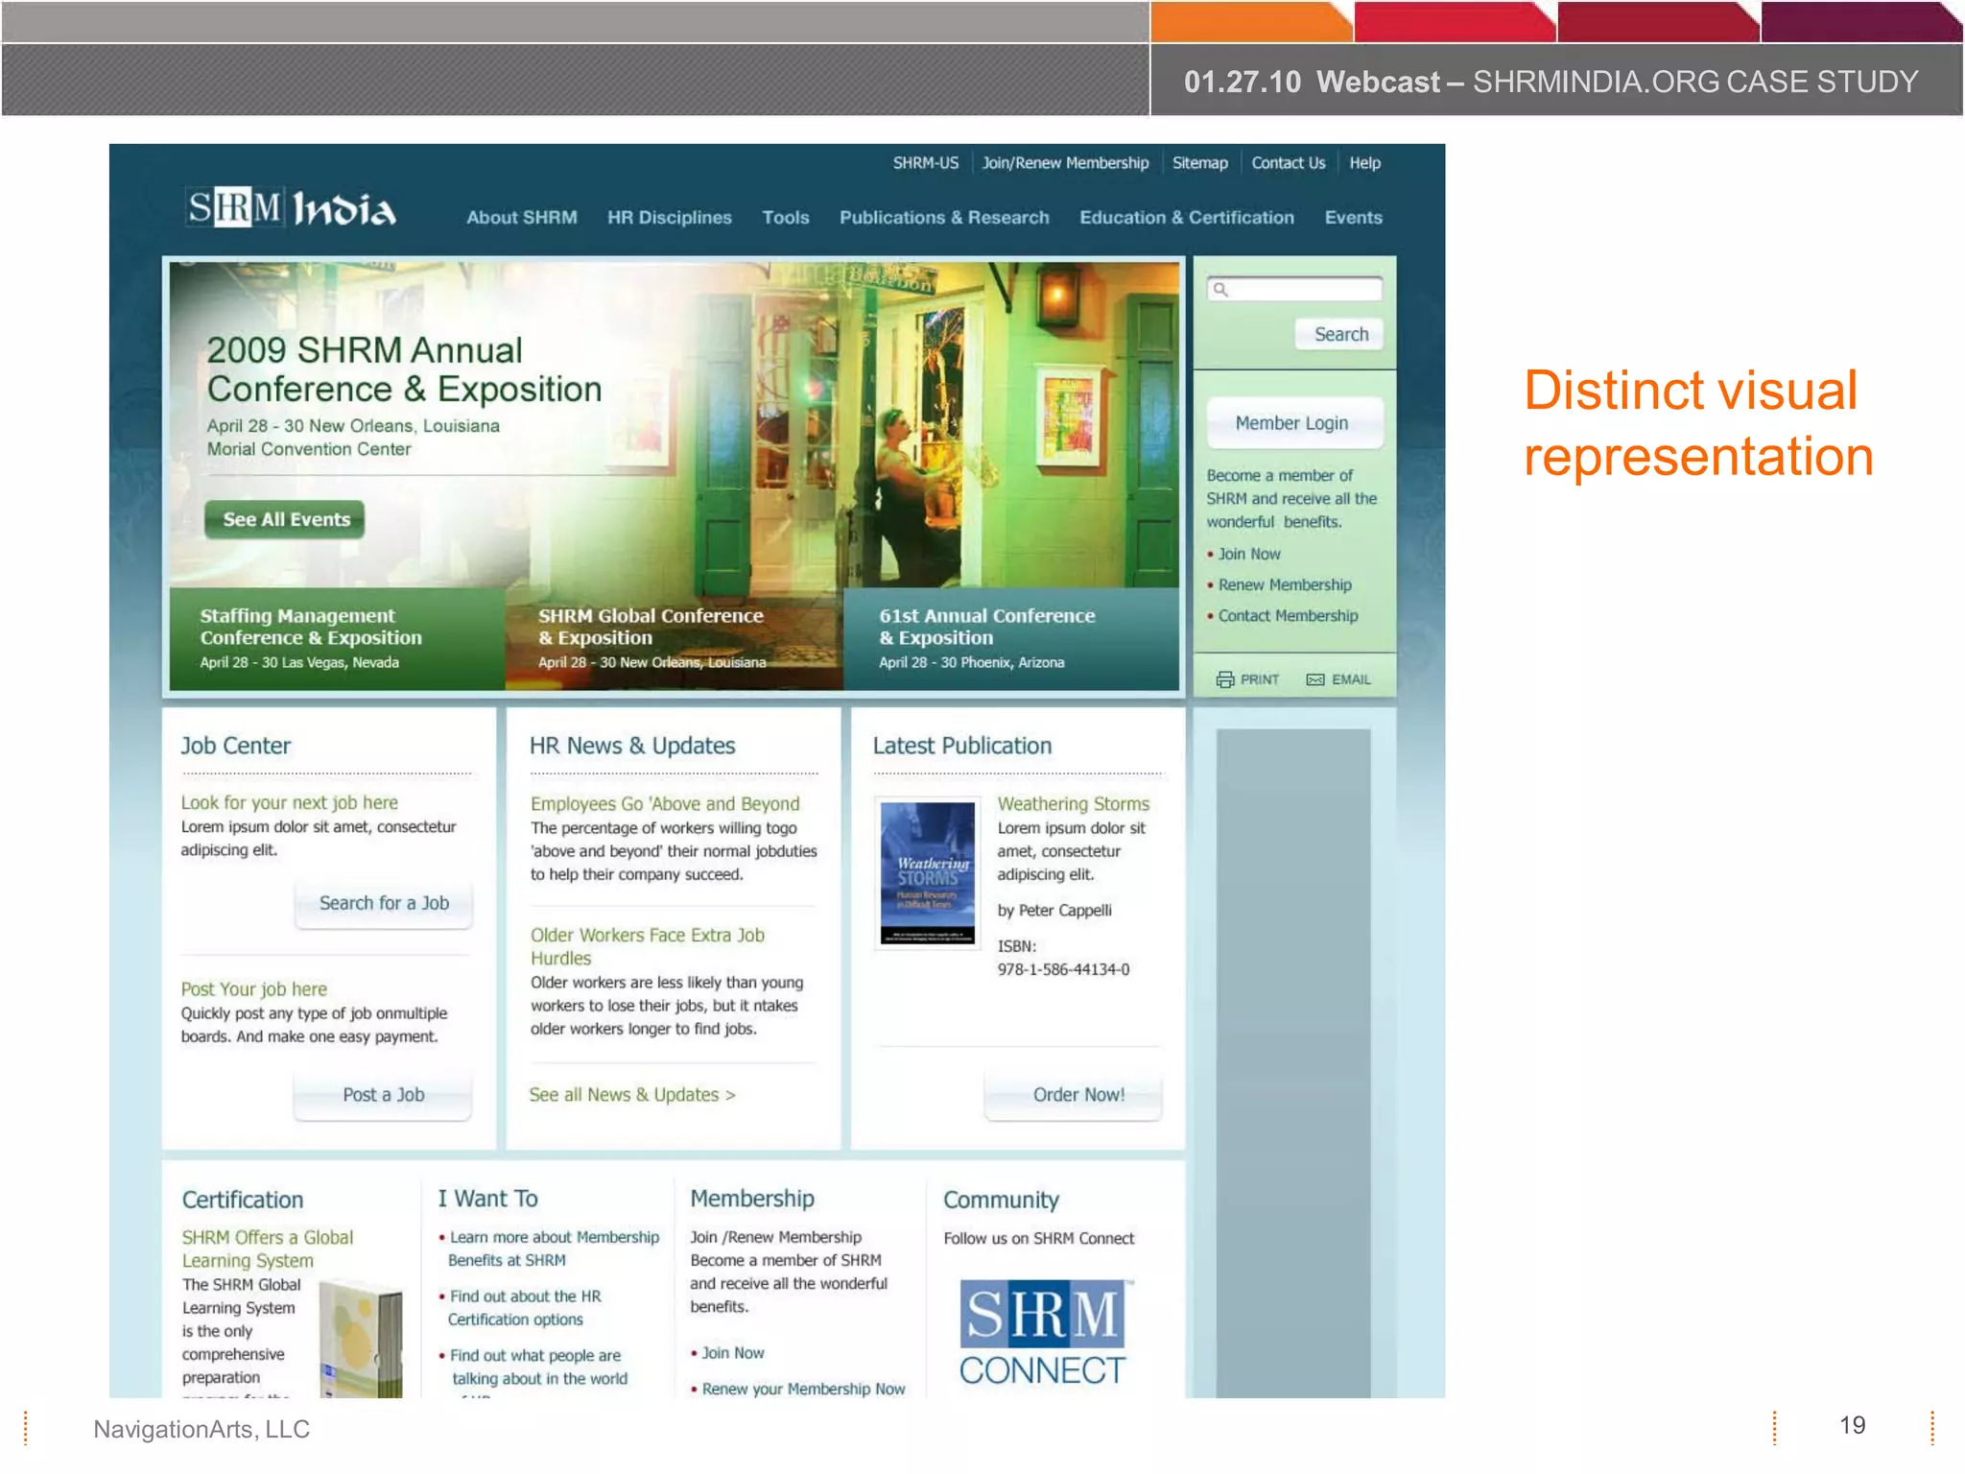This screenshot has width=1965, height=1474.
Task: Click Find out about HR Certification options
Action: [525, 1308]
